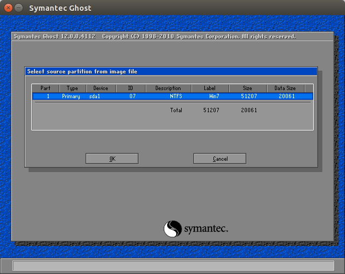
Task: Click the Total data size value 20061
Action: tap(249, 110)
